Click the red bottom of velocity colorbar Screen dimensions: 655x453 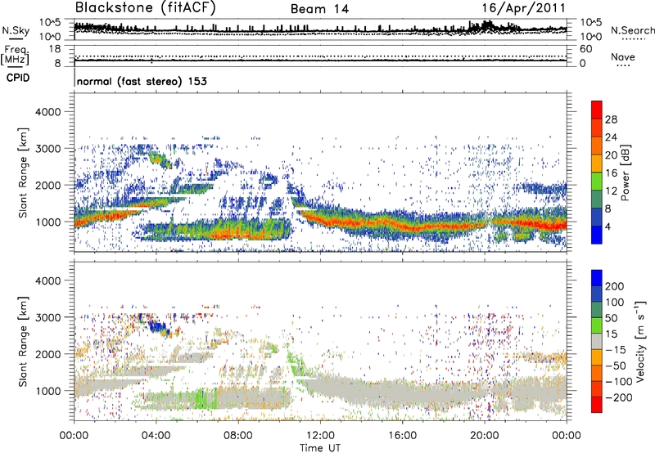597,405
